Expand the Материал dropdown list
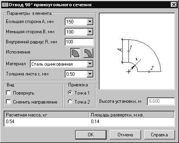This screenshot has height=143, width=179. pos(90,64)
